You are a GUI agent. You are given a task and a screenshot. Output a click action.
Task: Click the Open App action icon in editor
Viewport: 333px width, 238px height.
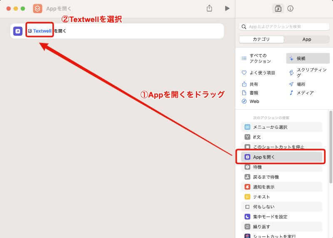click(18, 31)
